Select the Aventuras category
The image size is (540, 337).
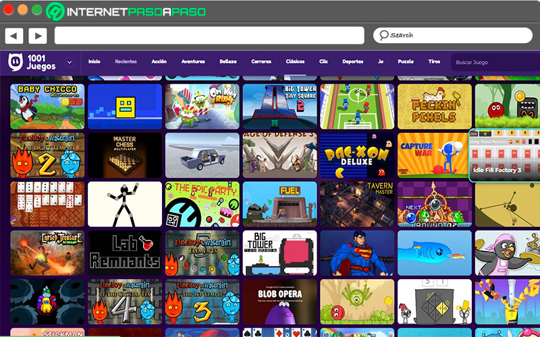click(x=193, y=61)
